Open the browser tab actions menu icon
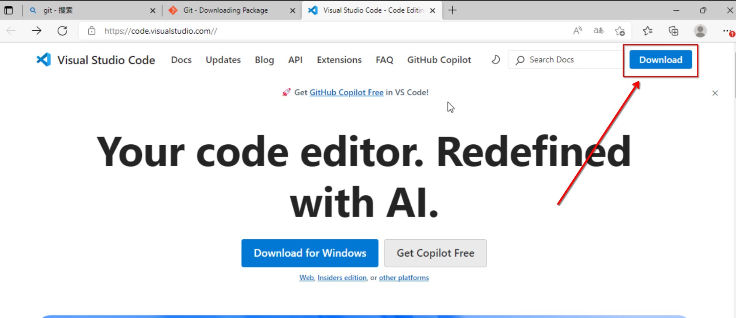This screenshot has height=318, width=736. pos(8,10)
